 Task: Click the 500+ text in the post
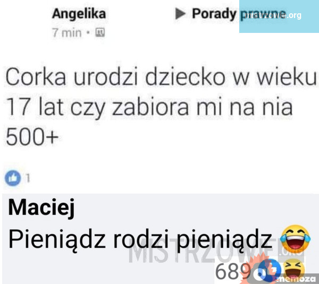pos(32,136)
